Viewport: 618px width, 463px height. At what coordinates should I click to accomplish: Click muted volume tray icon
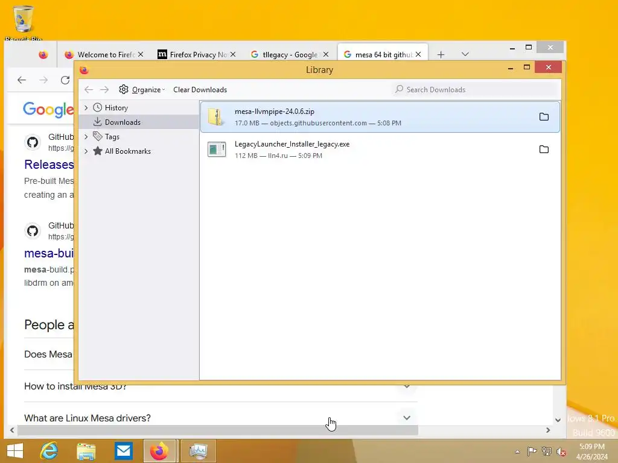pos(561,452)
